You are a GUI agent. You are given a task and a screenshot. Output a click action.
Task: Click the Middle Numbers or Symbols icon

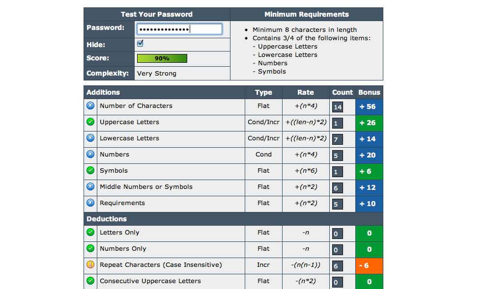pos(90,187)
